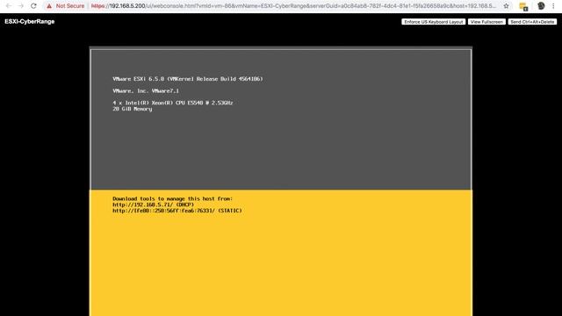Click Enforce US Keyboard Layout button
This screenshot has height=316, width=562.
coord(433,22)
